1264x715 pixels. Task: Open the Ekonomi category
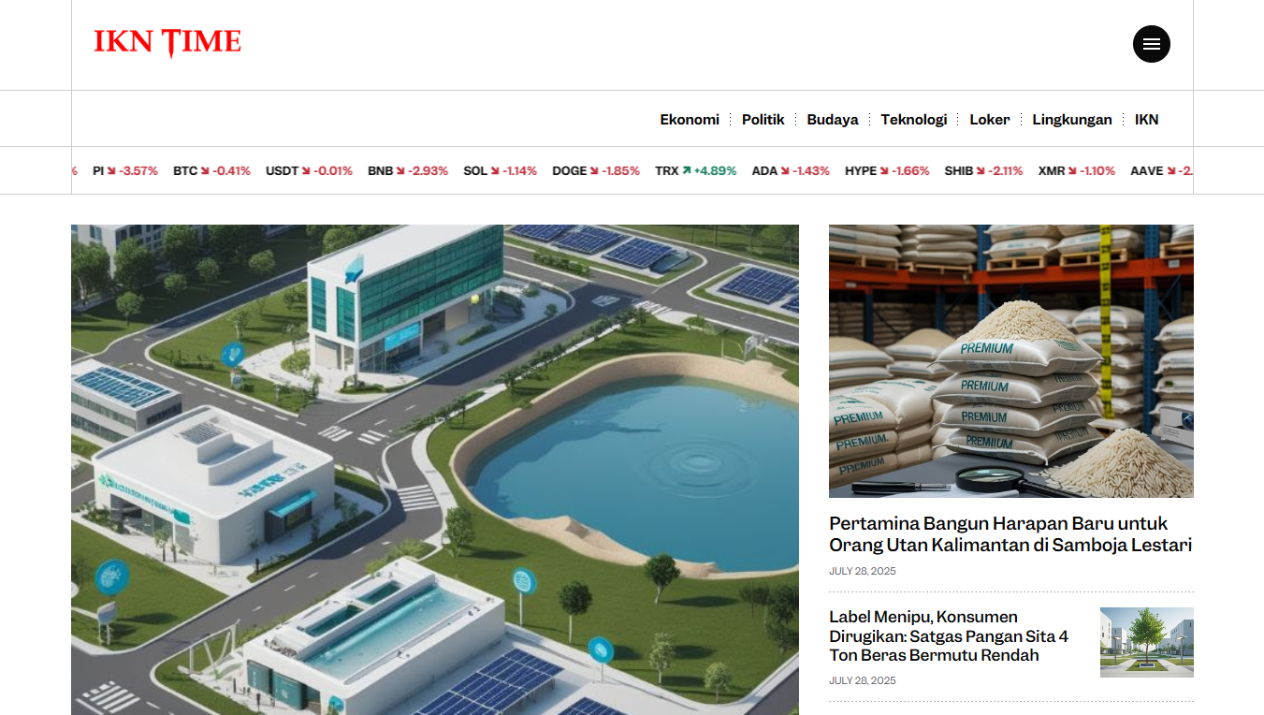[x=689, y=119]
